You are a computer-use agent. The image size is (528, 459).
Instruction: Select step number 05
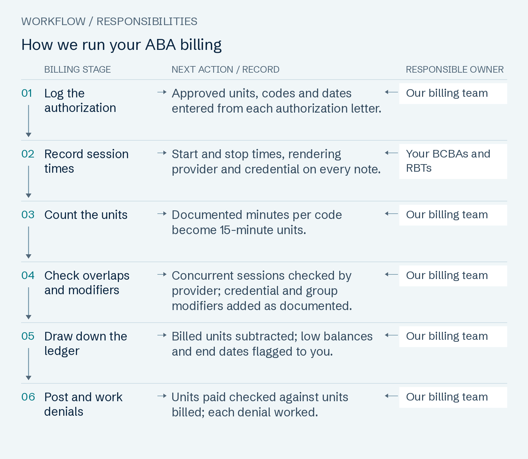[28, 336]
